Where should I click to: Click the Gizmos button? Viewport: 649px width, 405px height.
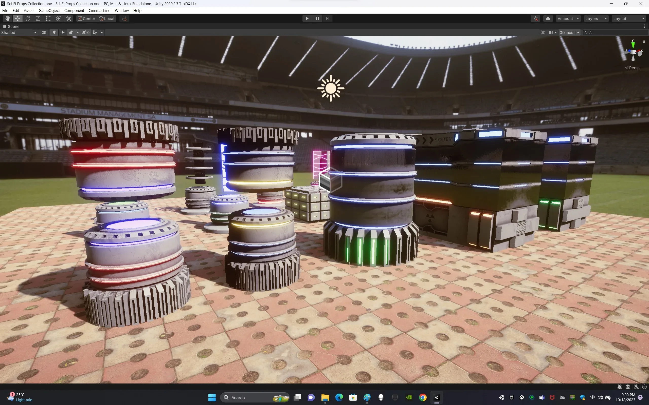[566, 32]
